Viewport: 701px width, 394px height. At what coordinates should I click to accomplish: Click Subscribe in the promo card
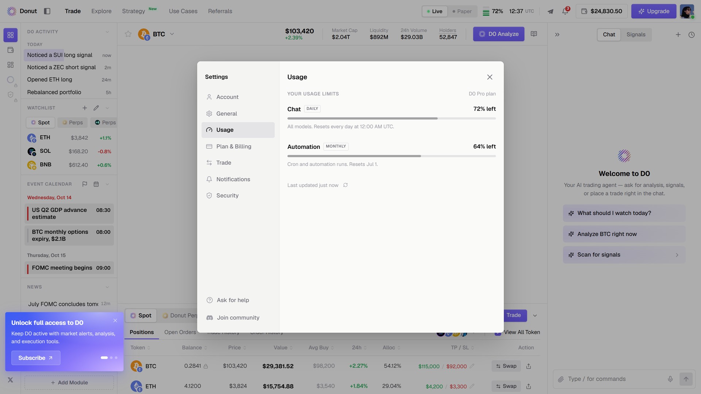tap(36, 358)
